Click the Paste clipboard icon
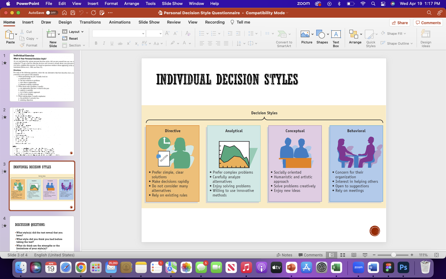This screenshot has height=279, width=446. 9,35
